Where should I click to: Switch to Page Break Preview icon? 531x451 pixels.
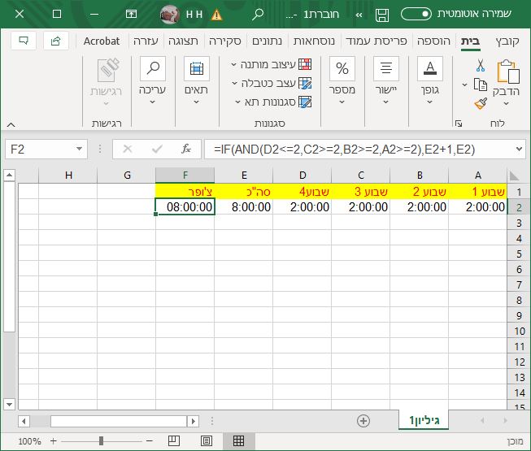[174, 441]
